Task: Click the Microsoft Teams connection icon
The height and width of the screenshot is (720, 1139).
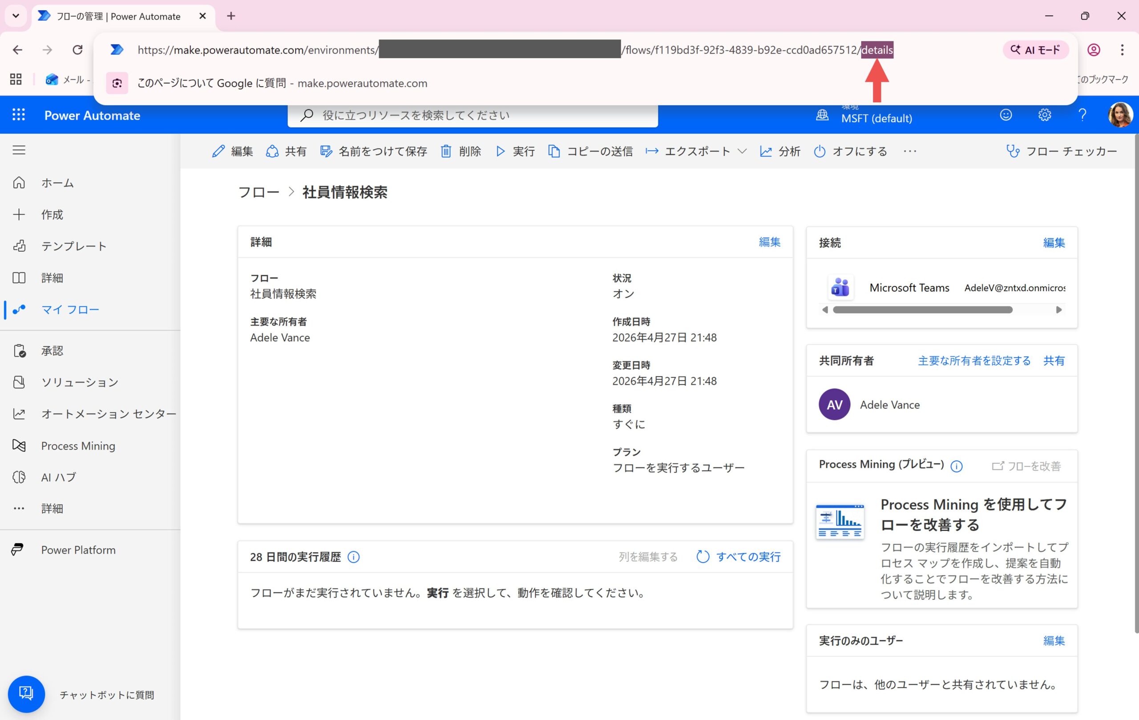Action: click(840, 287)
